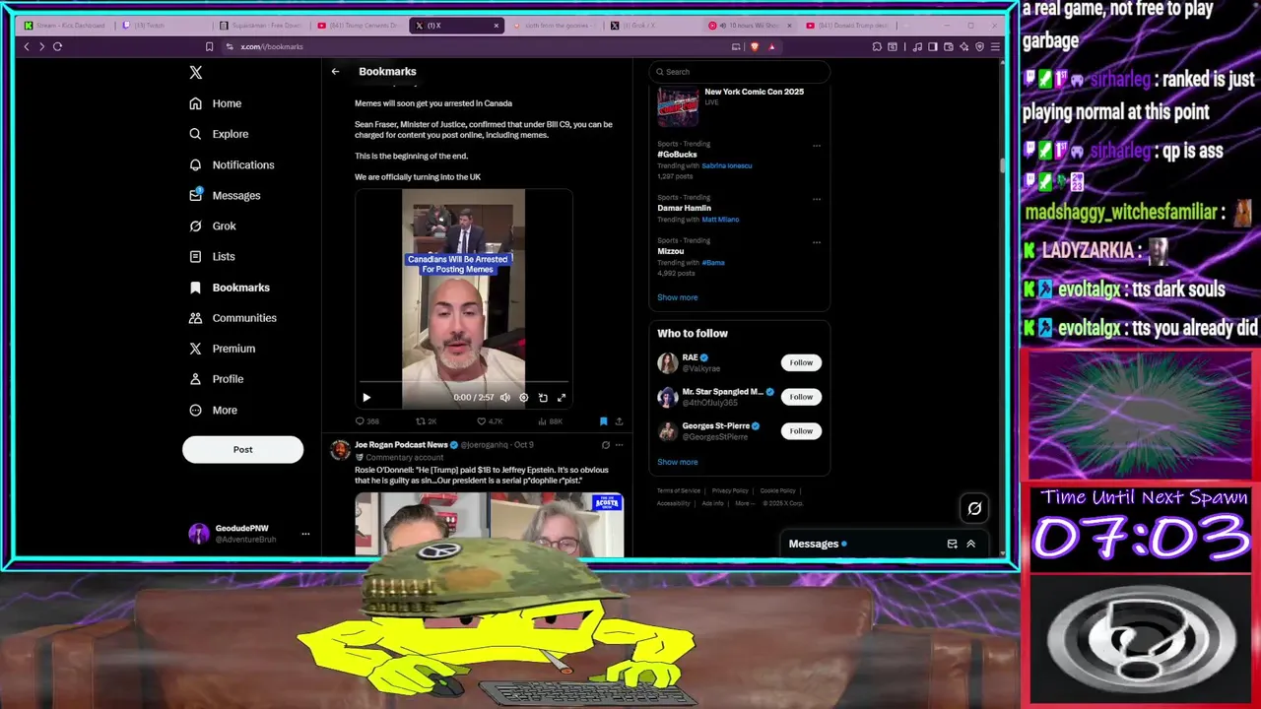Share the Canada memes post

[619, 421]
